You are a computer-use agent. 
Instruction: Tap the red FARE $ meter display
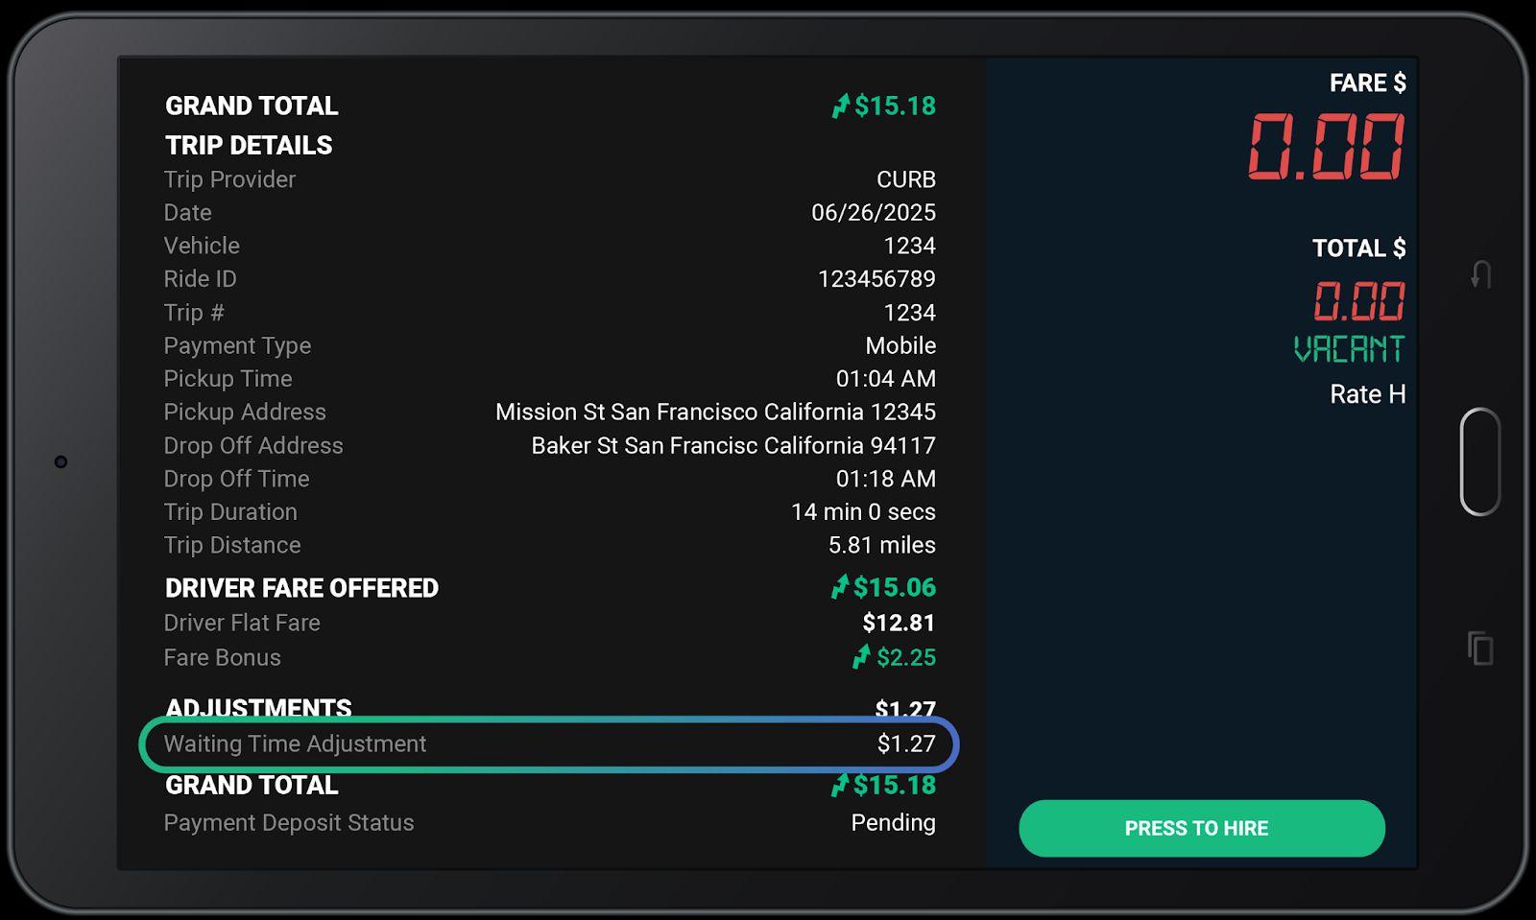[1326, 147]
